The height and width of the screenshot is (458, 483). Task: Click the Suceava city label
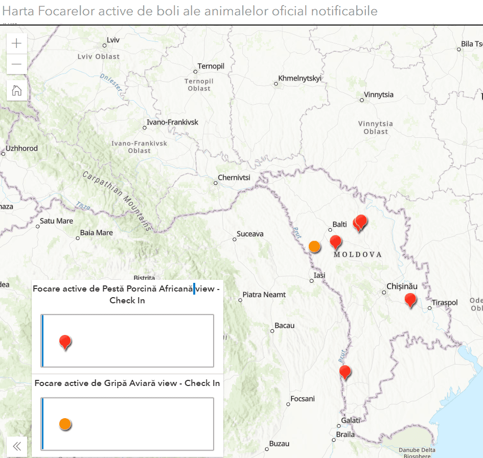point(250,234)
